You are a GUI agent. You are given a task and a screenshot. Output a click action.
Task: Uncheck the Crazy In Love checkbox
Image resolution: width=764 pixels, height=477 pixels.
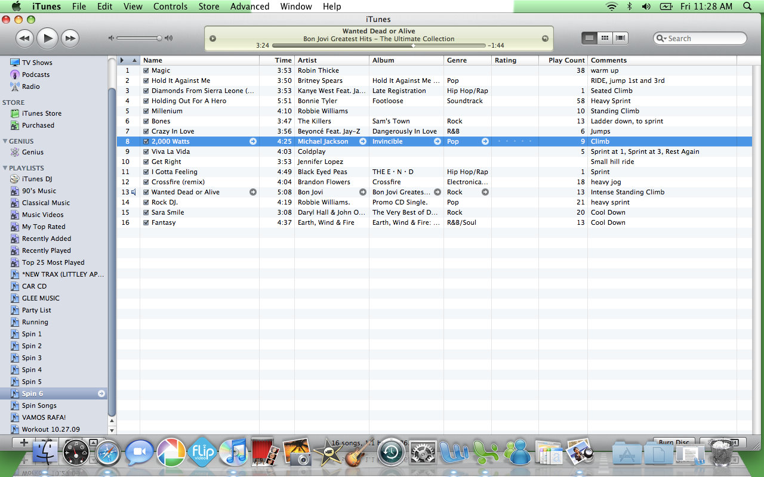(146, 131)
